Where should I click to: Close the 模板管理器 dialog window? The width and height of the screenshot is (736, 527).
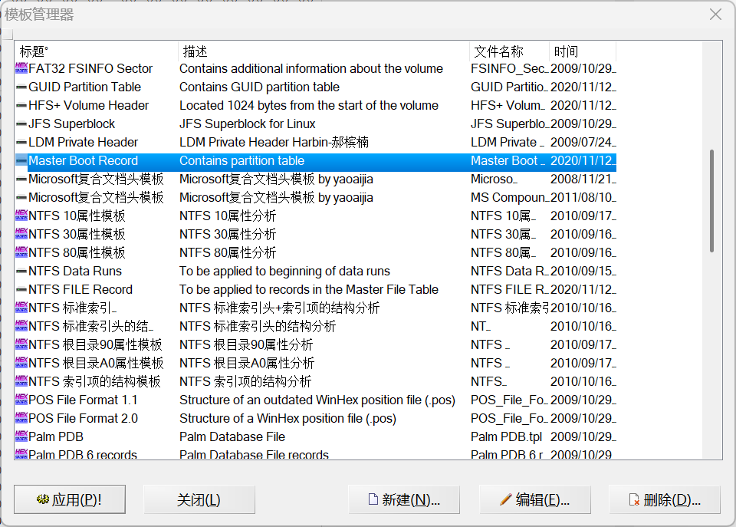coord(715,15)
